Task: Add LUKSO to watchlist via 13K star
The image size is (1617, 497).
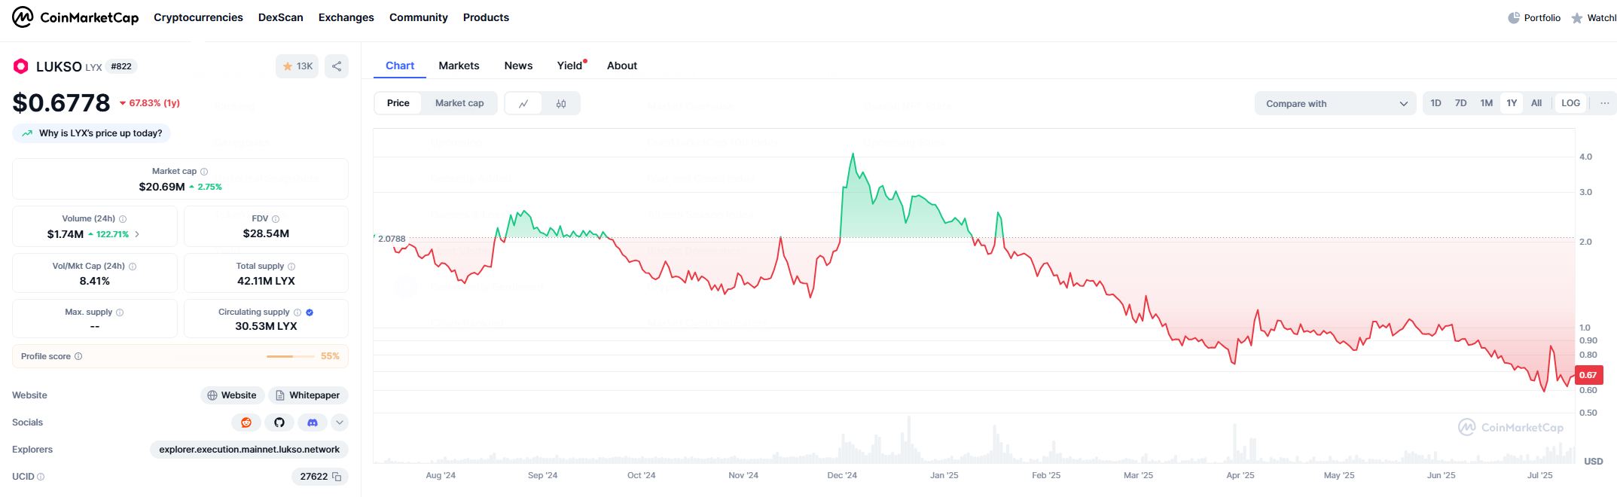Action: click(297, 66)
